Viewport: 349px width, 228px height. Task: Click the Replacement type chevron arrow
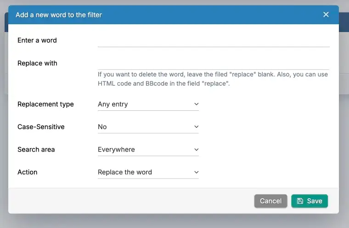coord(196,104)
